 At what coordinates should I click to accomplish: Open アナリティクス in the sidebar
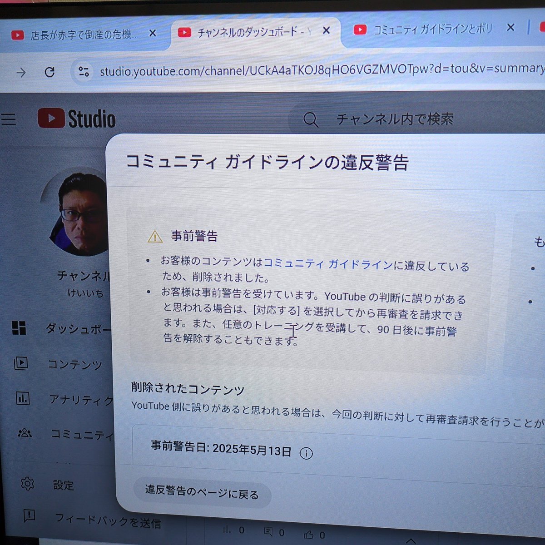(x=81, y=400)
